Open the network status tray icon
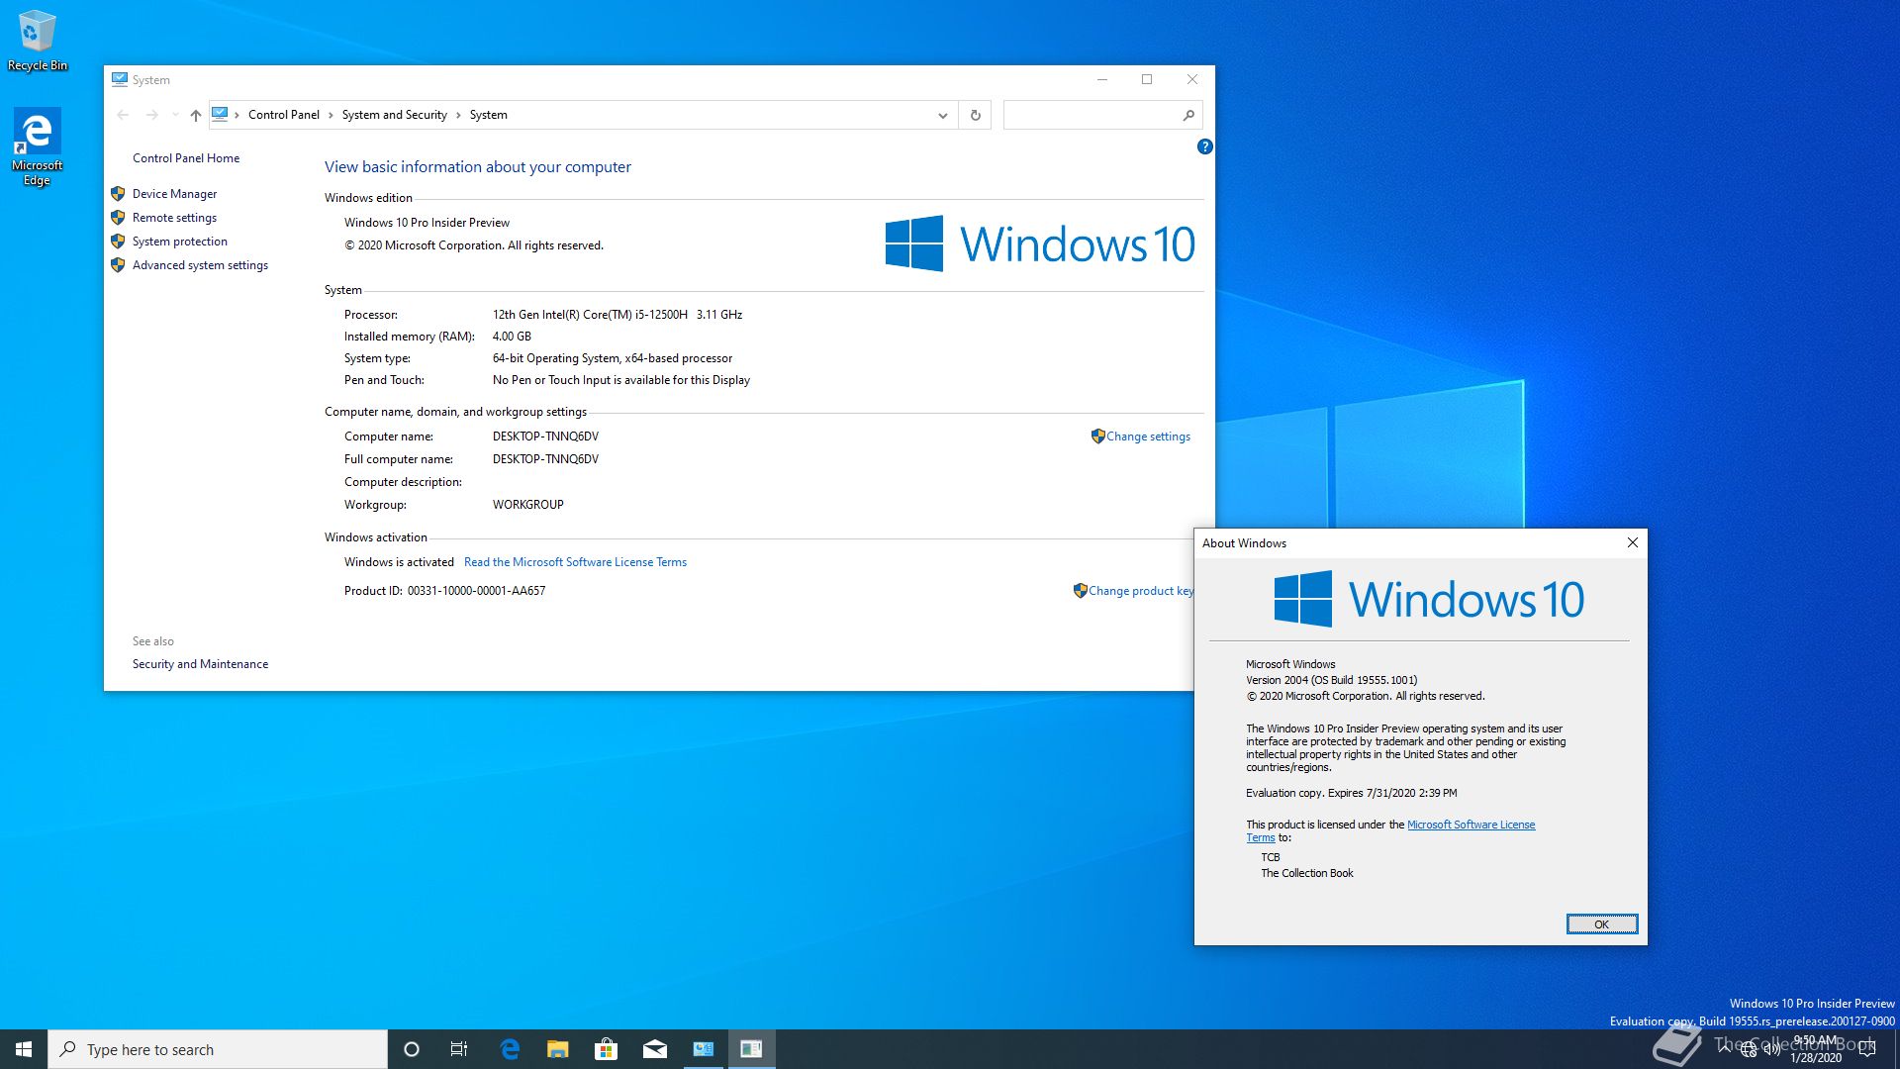1900x1069 pixels. point(1749,1049)
